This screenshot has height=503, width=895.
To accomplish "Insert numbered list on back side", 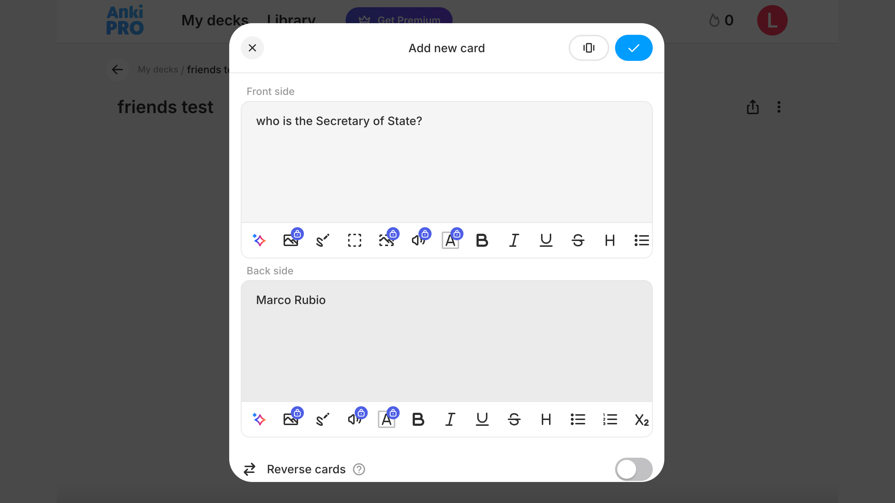I will click(x=610, y=419).
